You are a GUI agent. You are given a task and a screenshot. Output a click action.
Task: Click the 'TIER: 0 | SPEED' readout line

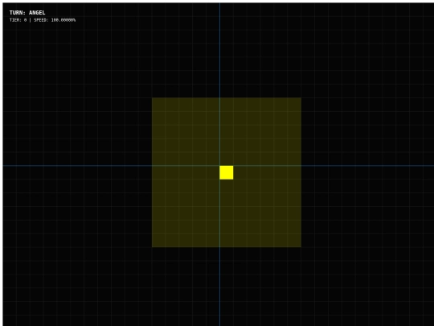click(43, 20)
